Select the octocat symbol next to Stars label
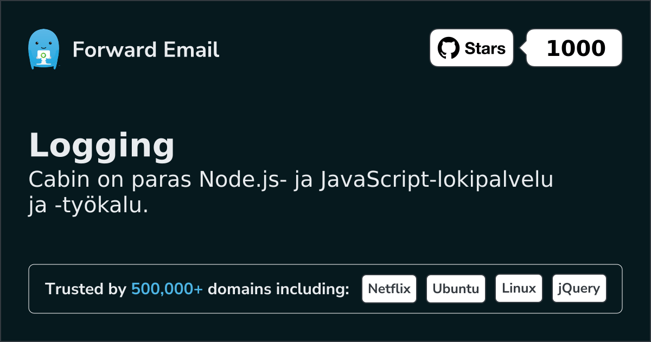Viewport: 651px width, 342px height. coord(448,48)
